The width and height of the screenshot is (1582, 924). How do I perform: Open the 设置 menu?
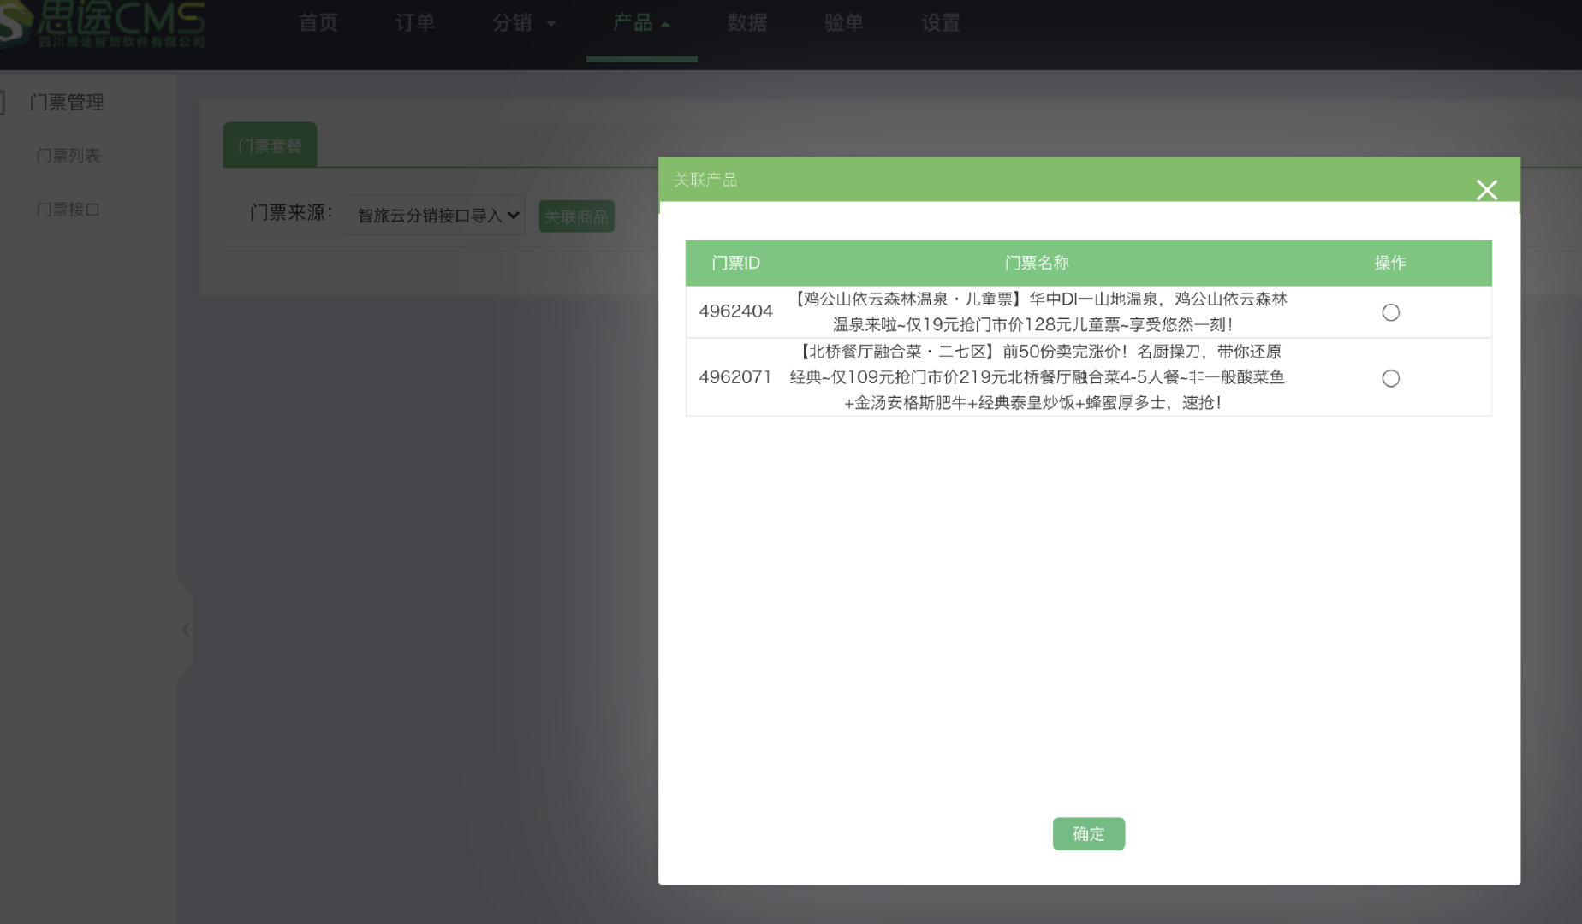click(x=941, y=23)
